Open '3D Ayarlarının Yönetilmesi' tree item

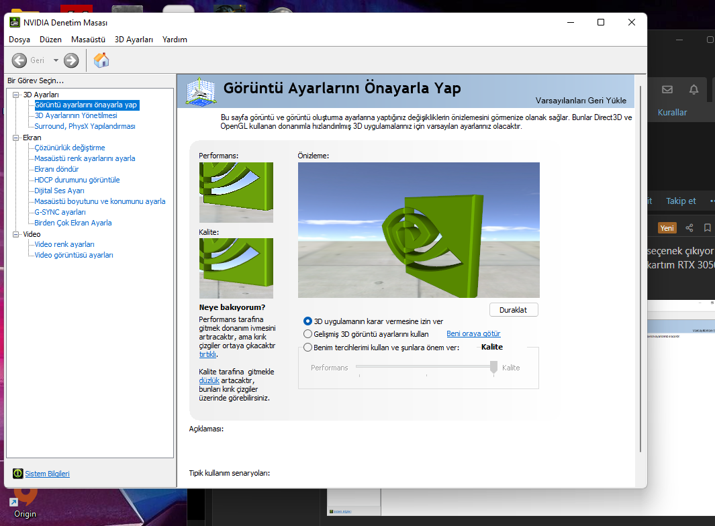(76, 116)
